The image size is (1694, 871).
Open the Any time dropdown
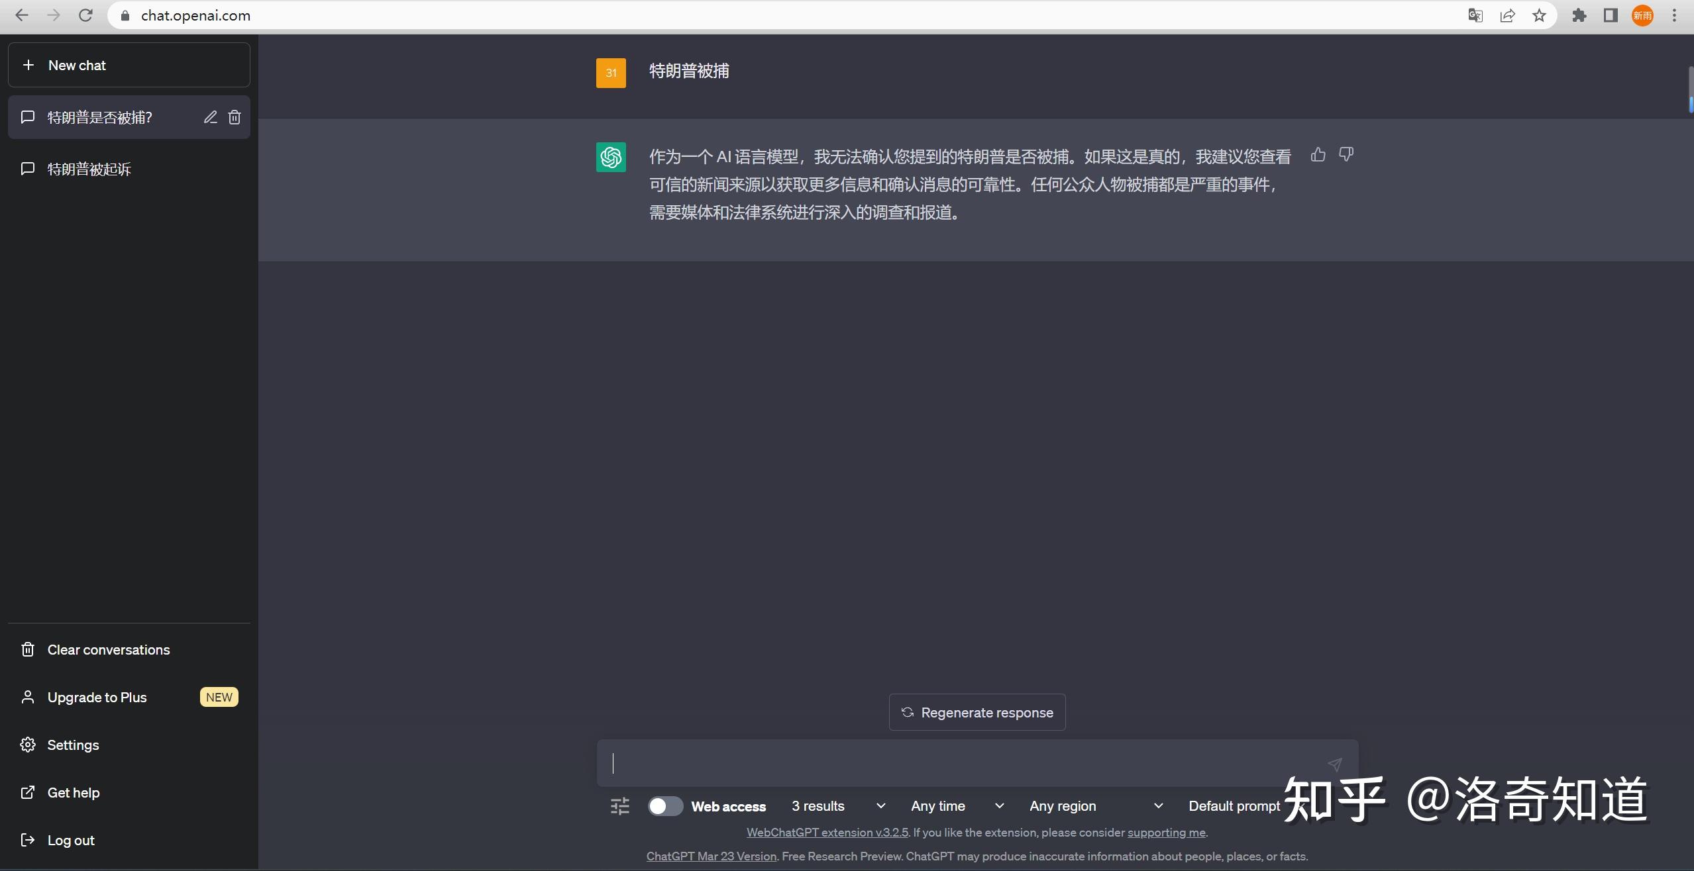coord(957,806)
